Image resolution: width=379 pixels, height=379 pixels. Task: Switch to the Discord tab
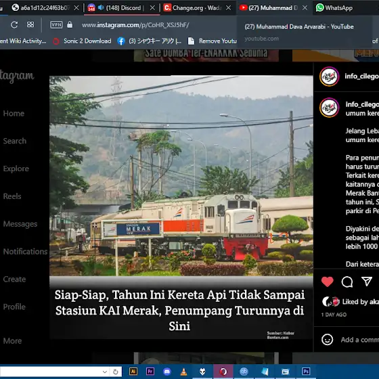coord(122,7)
